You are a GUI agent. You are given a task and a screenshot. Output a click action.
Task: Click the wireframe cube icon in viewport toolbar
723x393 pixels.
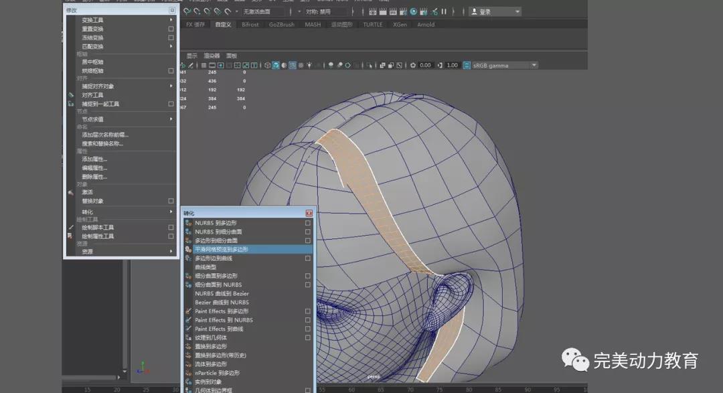pos(267,65)
